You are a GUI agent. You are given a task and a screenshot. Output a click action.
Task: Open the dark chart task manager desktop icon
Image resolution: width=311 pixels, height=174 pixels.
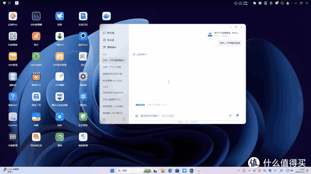(x=36, y=16)
